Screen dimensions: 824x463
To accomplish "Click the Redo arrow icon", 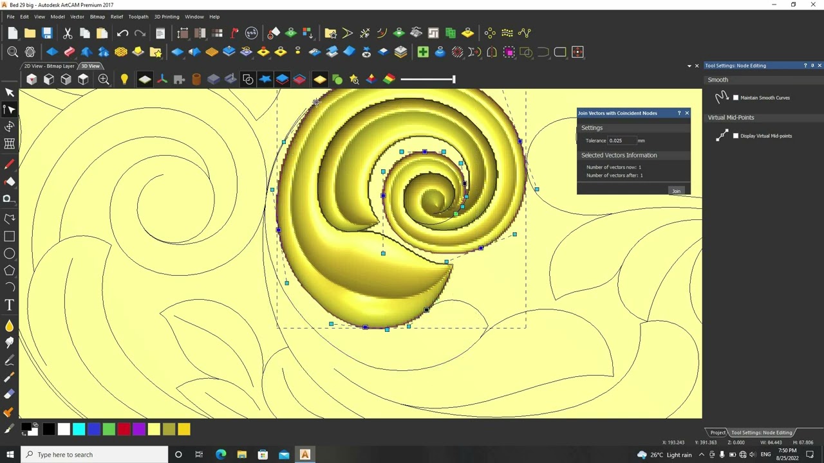I will pyautogui.click(x=140, y=33).
